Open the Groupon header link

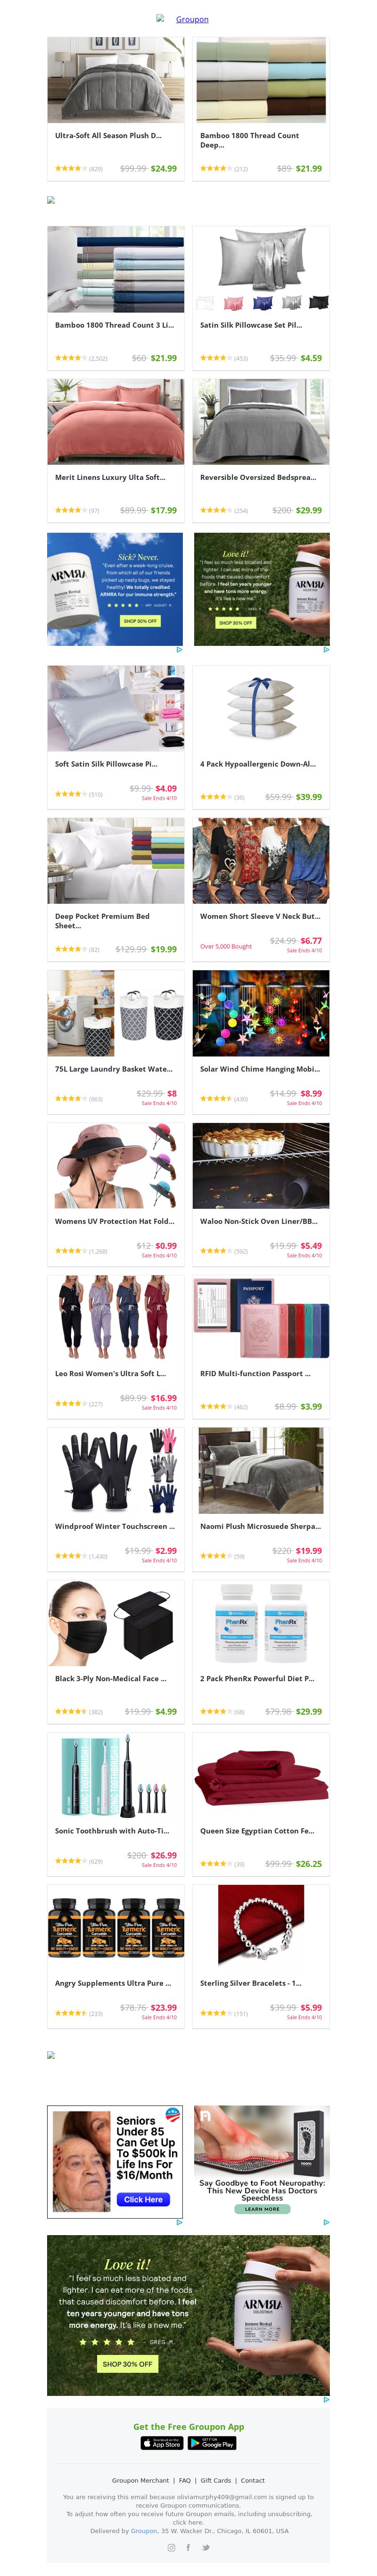coord(192,19)
